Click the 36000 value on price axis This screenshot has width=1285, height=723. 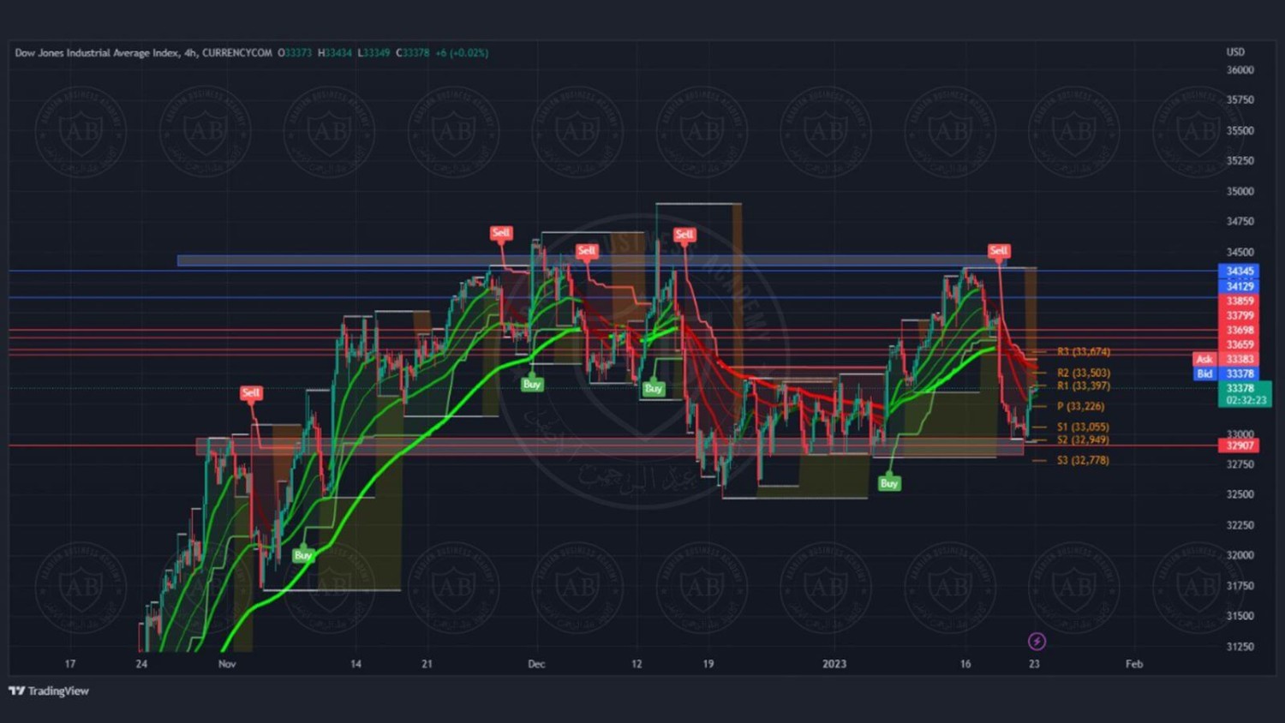[1240, 70]
